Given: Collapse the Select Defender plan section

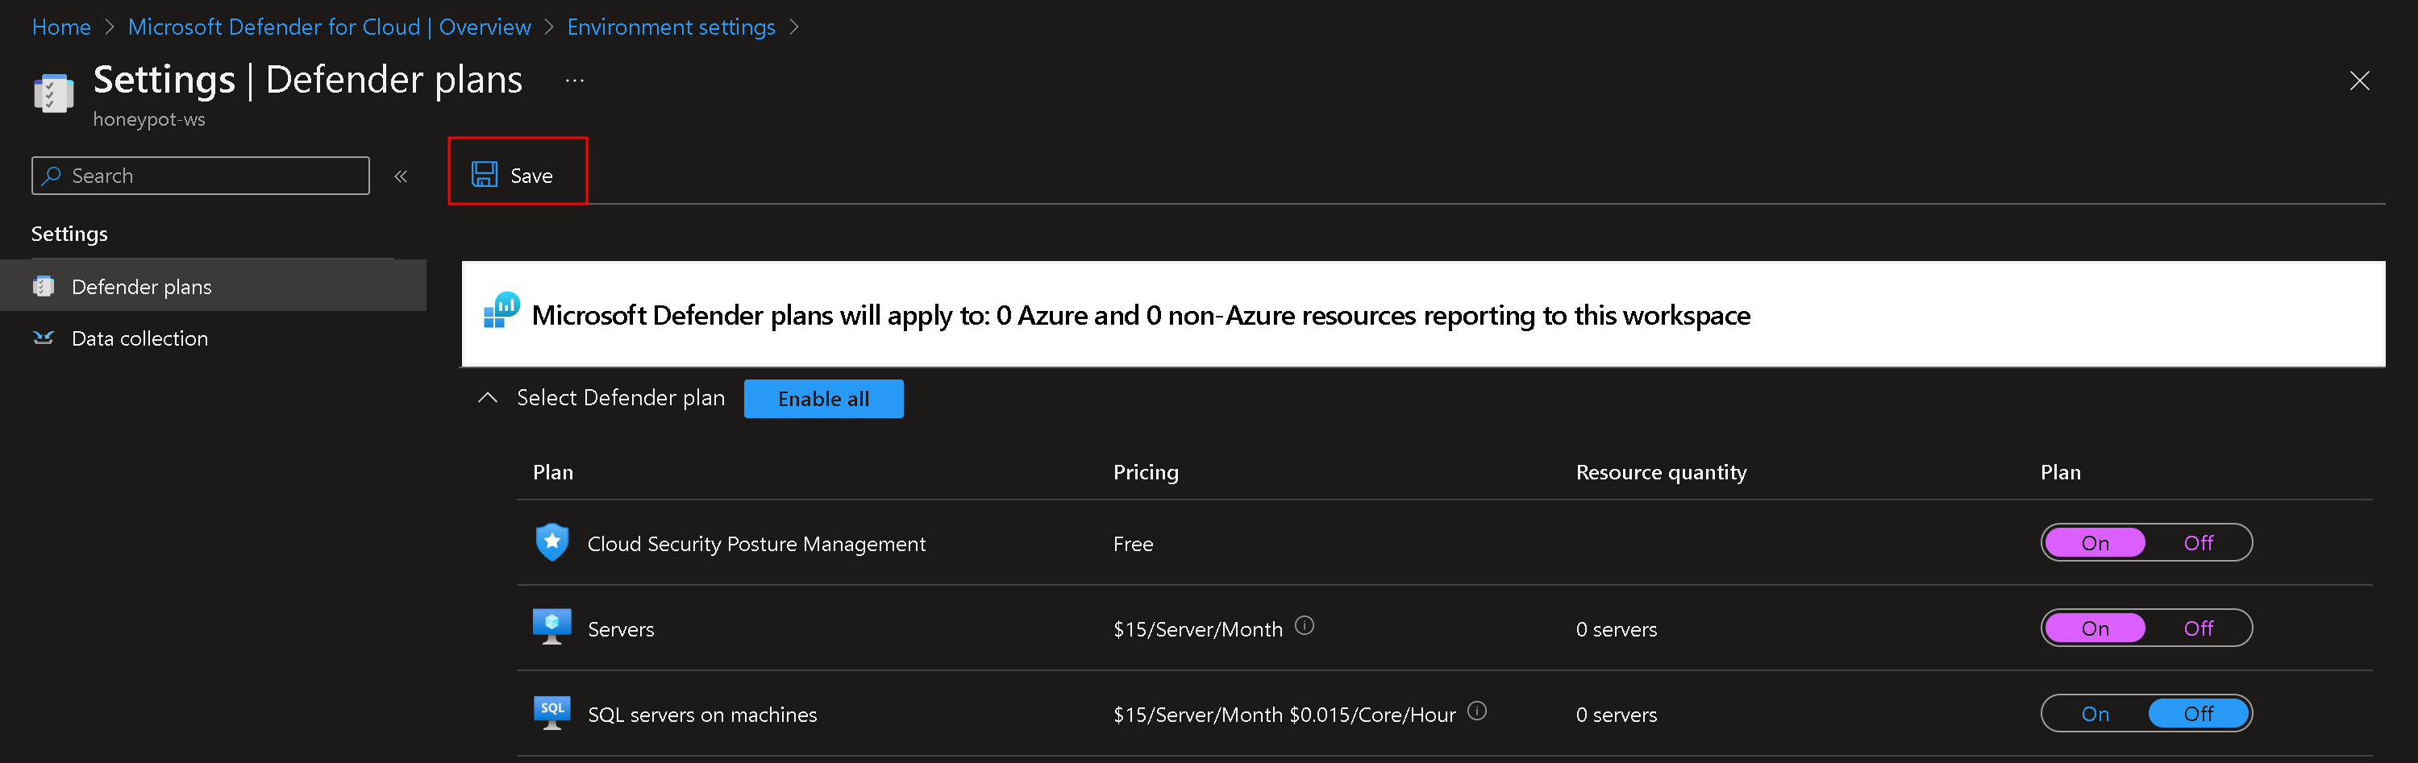Looking at the screenshot, I should tap(487, 398).
